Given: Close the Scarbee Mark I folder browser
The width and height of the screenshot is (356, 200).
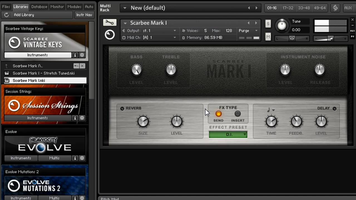Looking at the screenshot, I should (82, 66).
